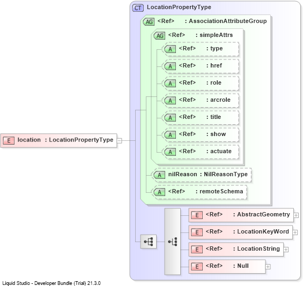303x286 pixels.
Task: Select the ': href' attribute text
Action: coord(214,65)
